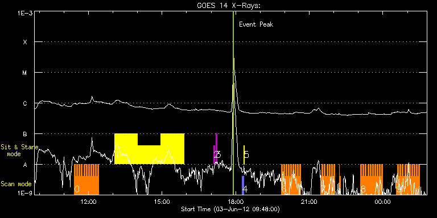The height and width of the screenshot is (218, 437).
Task: Click the 15:00 time axis label
Action: 162,202
